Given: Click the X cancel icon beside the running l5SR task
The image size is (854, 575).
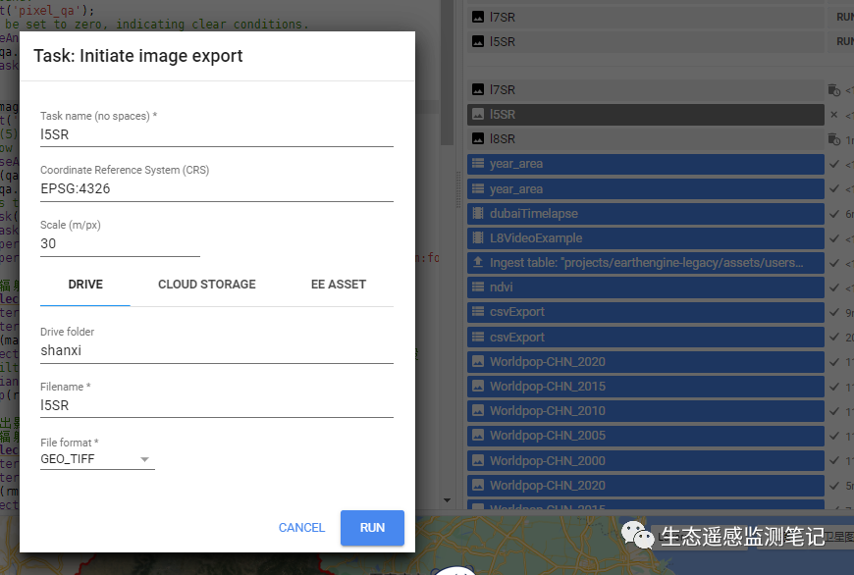Looking at the screenshot, I should (x=831, y=114).
